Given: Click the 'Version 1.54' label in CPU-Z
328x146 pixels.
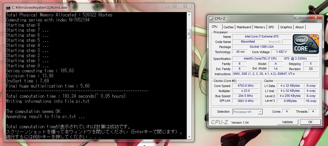Looking at the screenshot, I should pos(240,123).
